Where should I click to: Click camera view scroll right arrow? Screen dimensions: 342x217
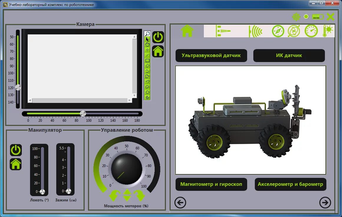click(x=130, y=100)
